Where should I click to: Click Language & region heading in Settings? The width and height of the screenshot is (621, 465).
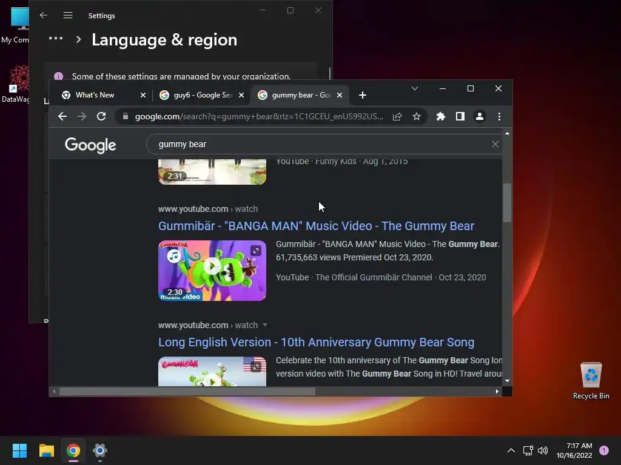tap(164, 40)
